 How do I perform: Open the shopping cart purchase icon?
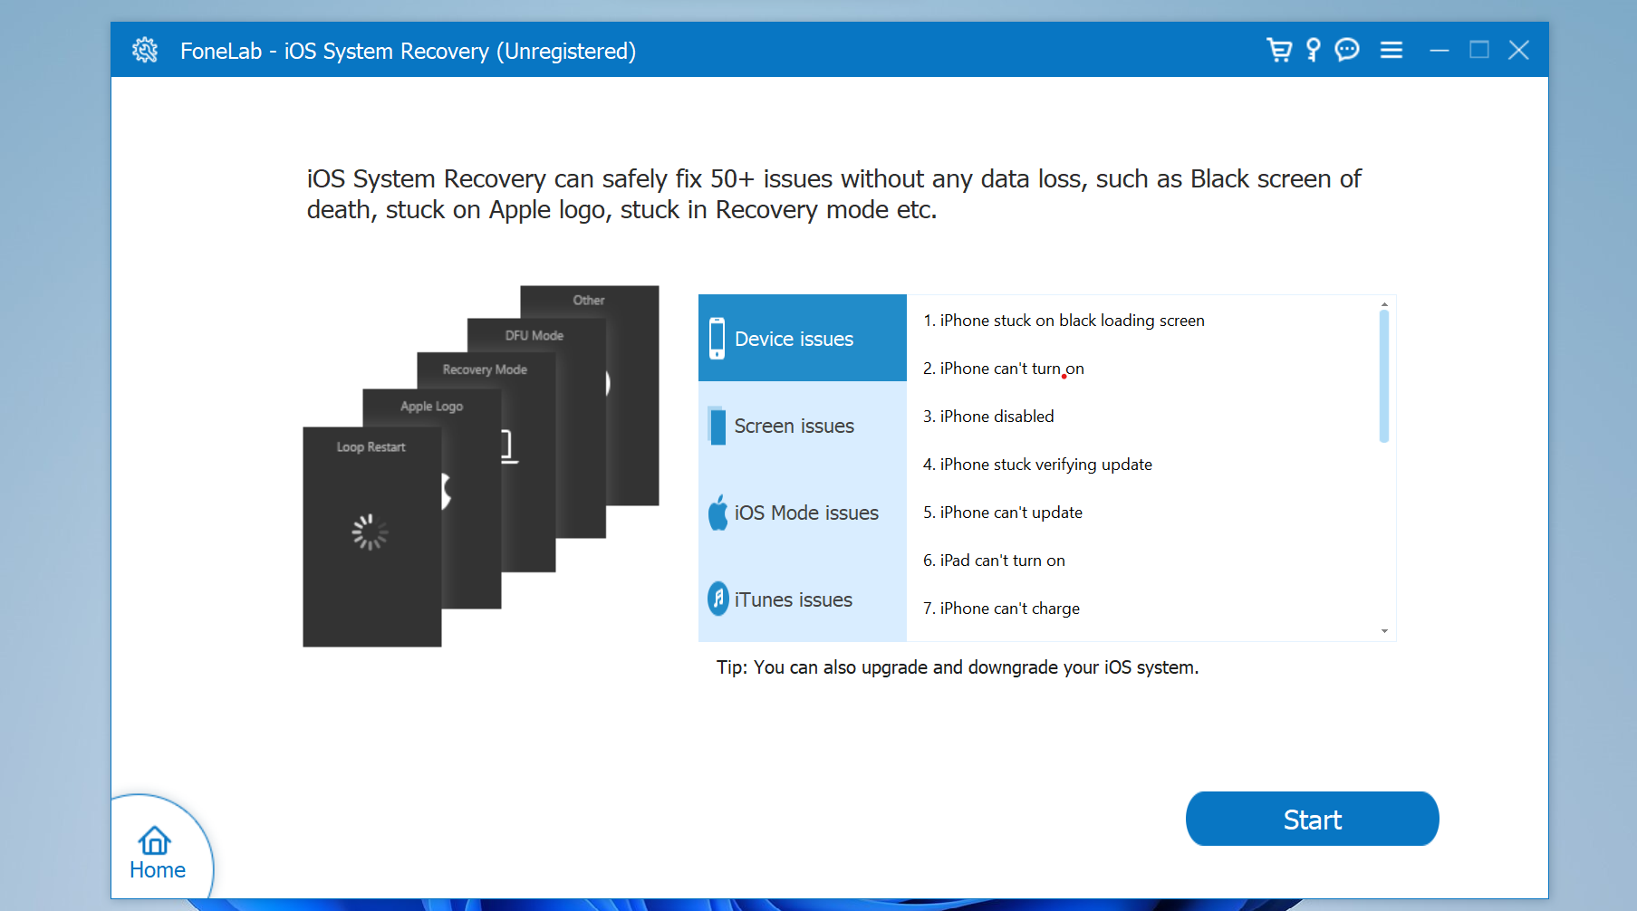(1279, 50)
